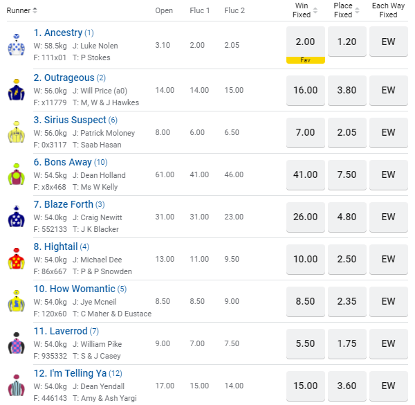Click I'm Telling Ya silks thumbnail
Screen dimensions: 415x405
pyautogui.click(x=17, y=386)
